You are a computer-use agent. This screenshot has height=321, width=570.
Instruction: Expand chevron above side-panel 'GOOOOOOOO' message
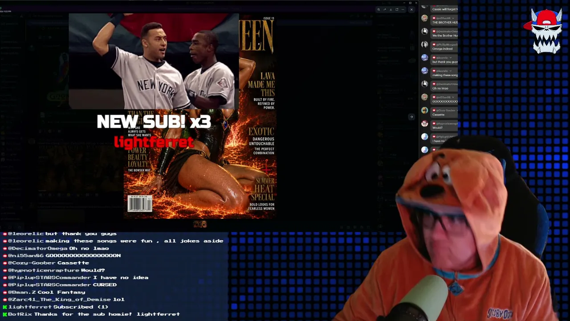pyautogui.click(x=454, y=97)
